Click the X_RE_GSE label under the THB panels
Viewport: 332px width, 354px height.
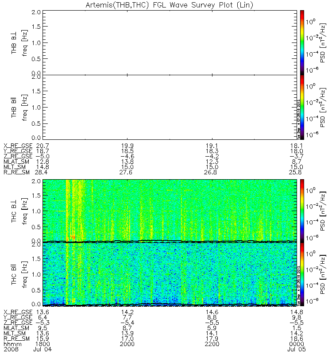pyautogui.click(x=18, y=146)
